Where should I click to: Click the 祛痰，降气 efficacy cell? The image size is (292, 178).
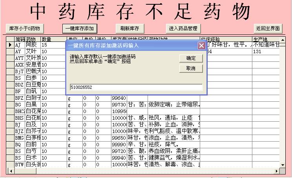tap(174, 145)
